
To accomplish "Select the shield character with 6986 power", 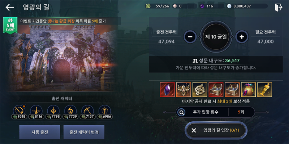I will (105, 112).
